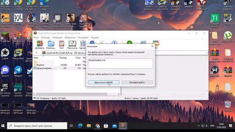The height and width of the screenshot is (132, 235).
Task: Open the Файл menu
Action: coord(36,37)
